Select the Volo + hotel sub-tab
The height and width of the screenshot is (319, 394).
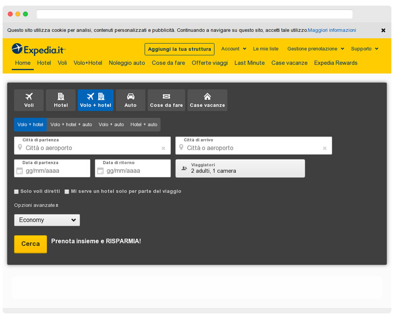[31, 125]
